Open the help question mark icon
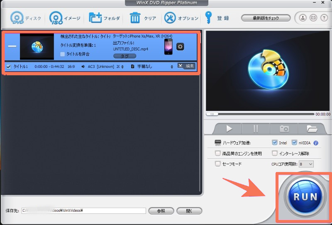This screenshot has height=225, width=332. tap(324, 18)
